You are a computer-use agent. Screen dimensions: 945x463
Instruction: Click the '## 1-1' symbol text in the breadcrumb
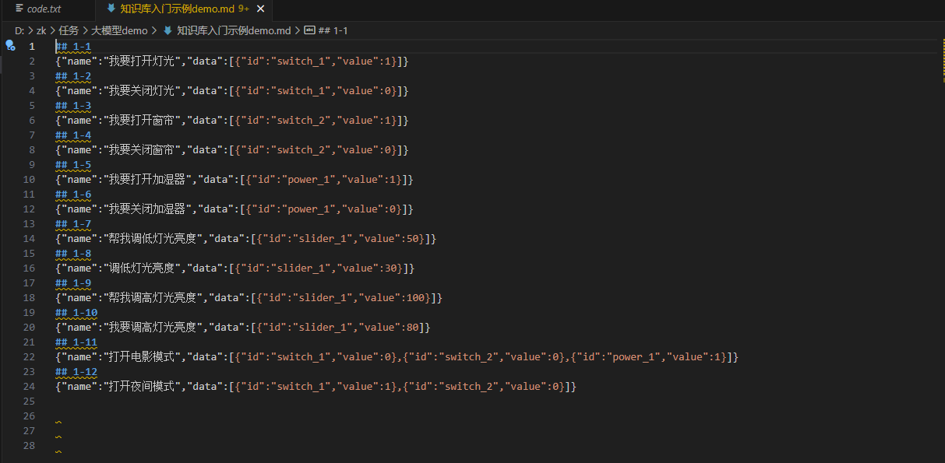click(333, 30)
